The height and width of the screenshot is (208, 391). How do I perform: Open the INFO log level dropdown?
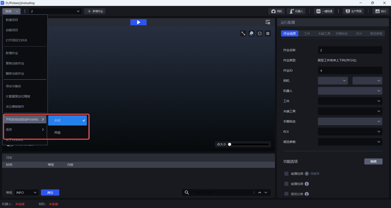(27, 193)
